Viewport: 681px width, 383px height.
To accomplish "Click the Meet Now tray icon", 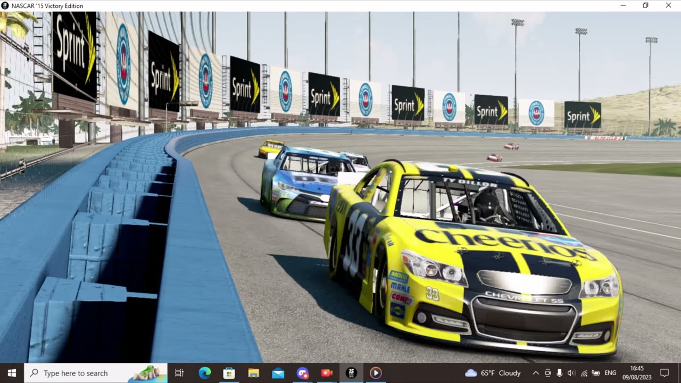I will (548, 373).
